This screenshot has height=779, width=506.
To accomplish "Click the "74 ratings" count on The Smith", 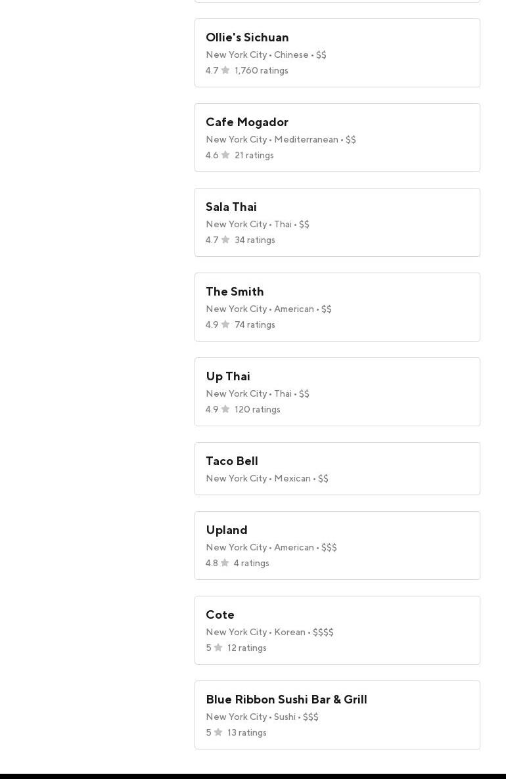I will [x=255, y=325].
